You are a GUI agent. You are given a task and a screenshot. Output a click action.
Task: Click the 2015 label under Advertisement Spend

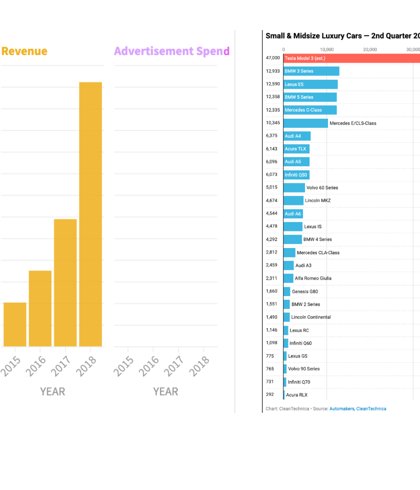tap(123, 366)
